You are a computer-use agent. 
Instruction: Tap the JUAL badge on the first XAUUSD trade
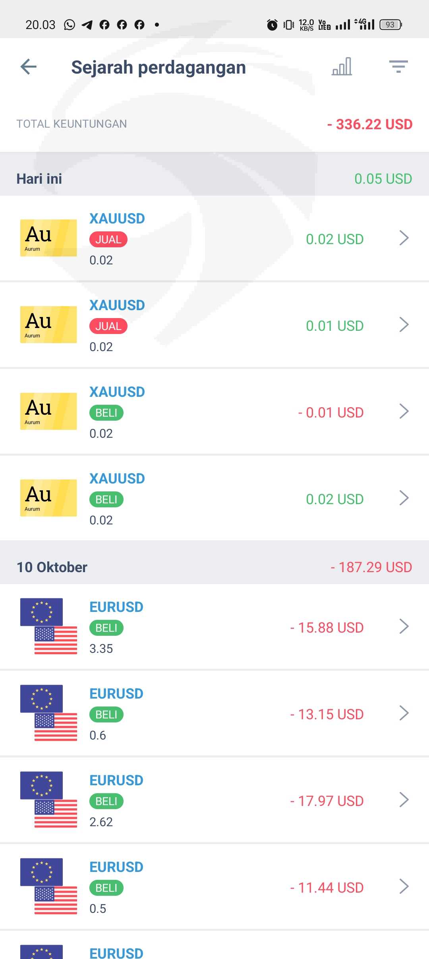coord(108,239)
